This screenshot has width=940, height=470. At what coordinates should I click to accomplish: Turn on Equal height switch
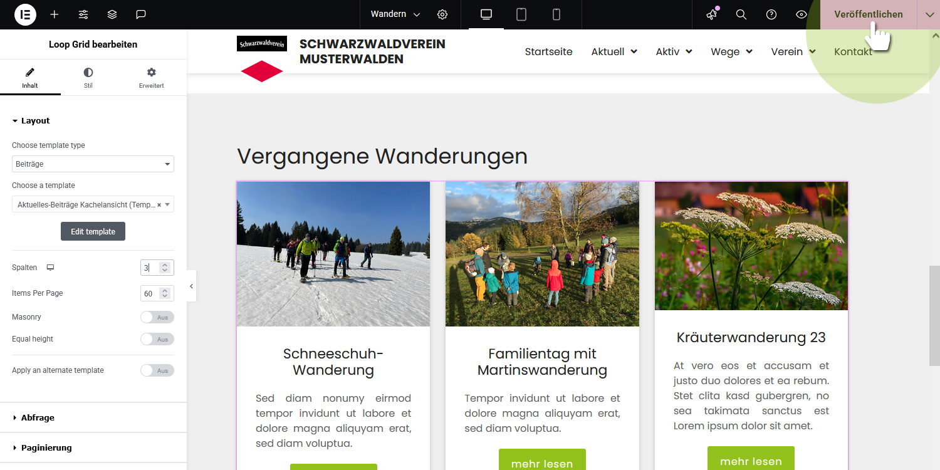coord(157,339)
